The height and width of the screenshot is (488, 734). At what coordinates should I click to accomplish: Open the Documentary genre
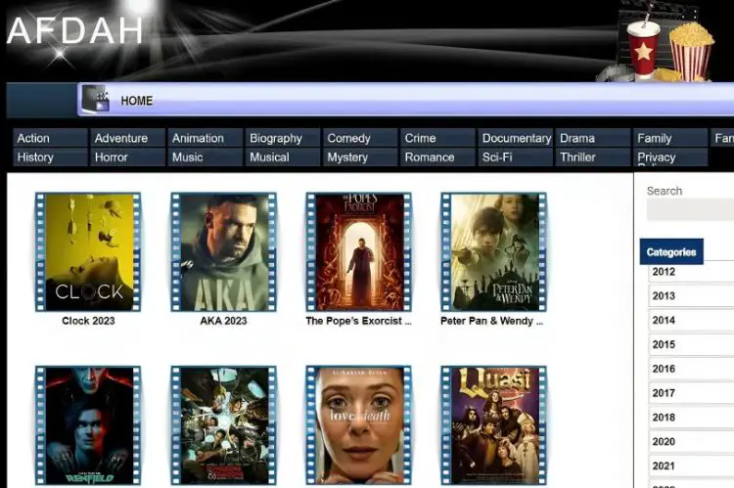(x=516, y=138)
